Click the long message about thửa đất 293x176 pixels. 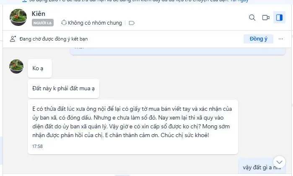pos(133,127)
